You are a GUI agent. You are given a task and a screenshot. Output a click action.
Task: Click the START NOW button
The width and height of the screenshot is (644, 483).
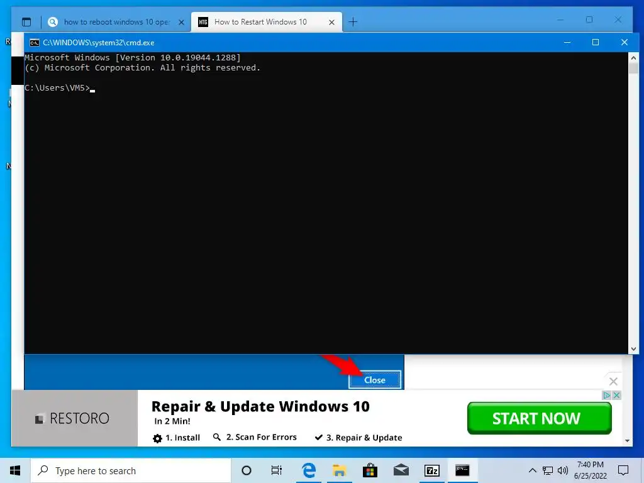pos(539,418)
